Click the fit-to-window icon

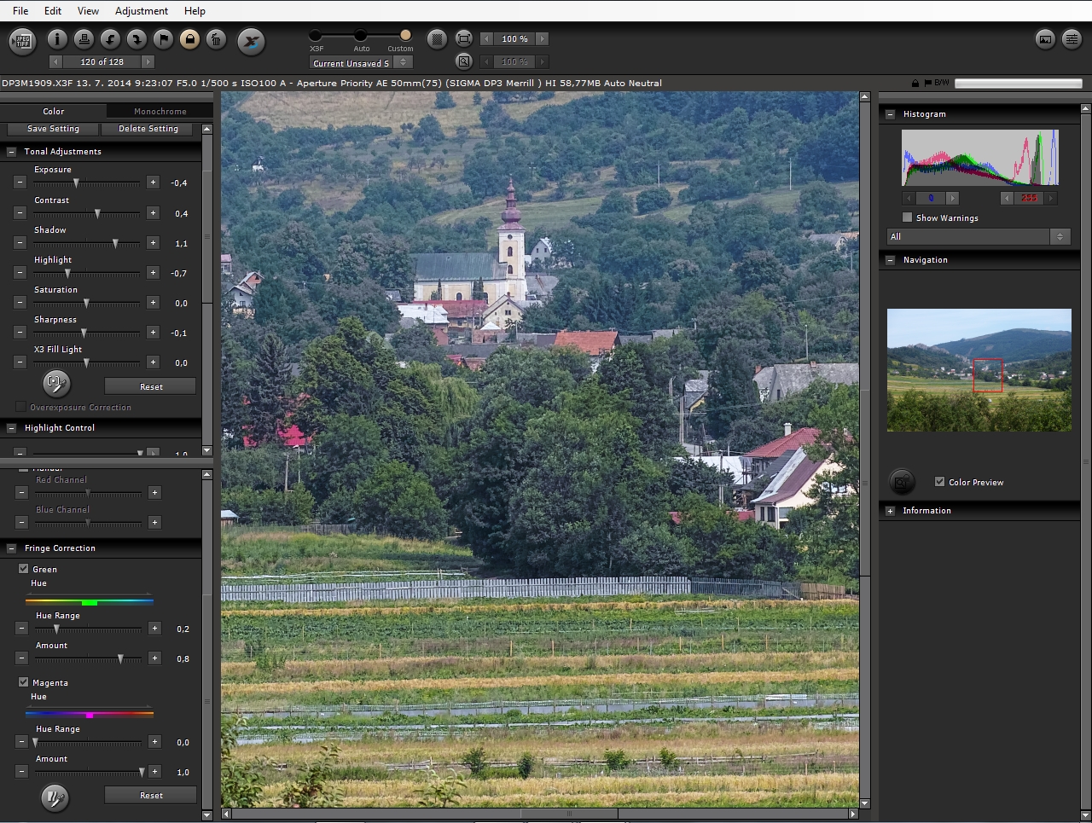click(x=463, y=39)
